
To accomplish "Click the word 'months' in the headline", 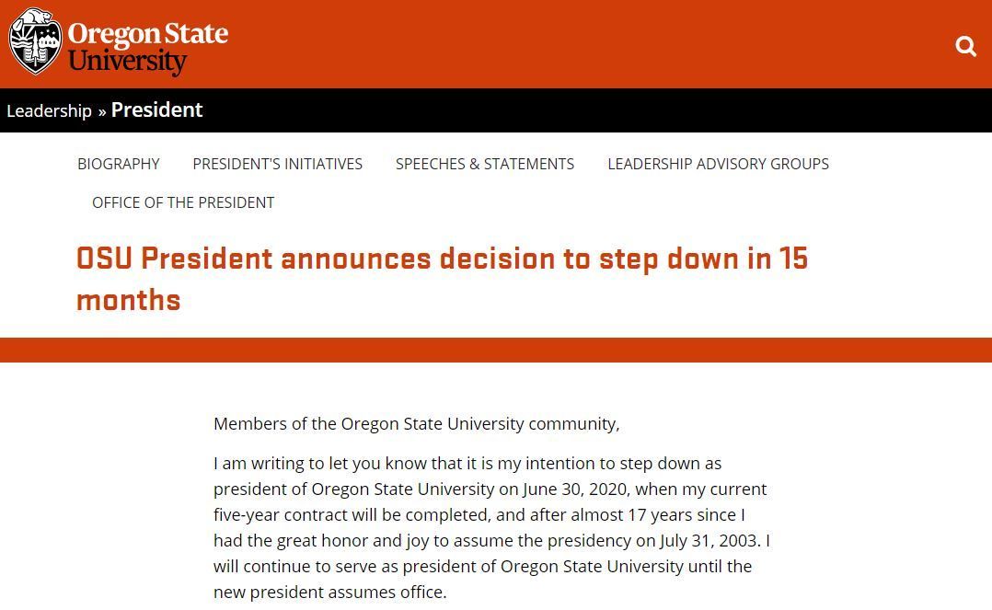I will click(x=128, y=300).
